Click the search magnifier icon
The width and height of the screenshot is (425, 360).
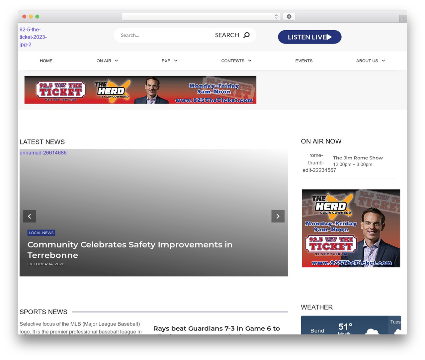pos(246,35)
